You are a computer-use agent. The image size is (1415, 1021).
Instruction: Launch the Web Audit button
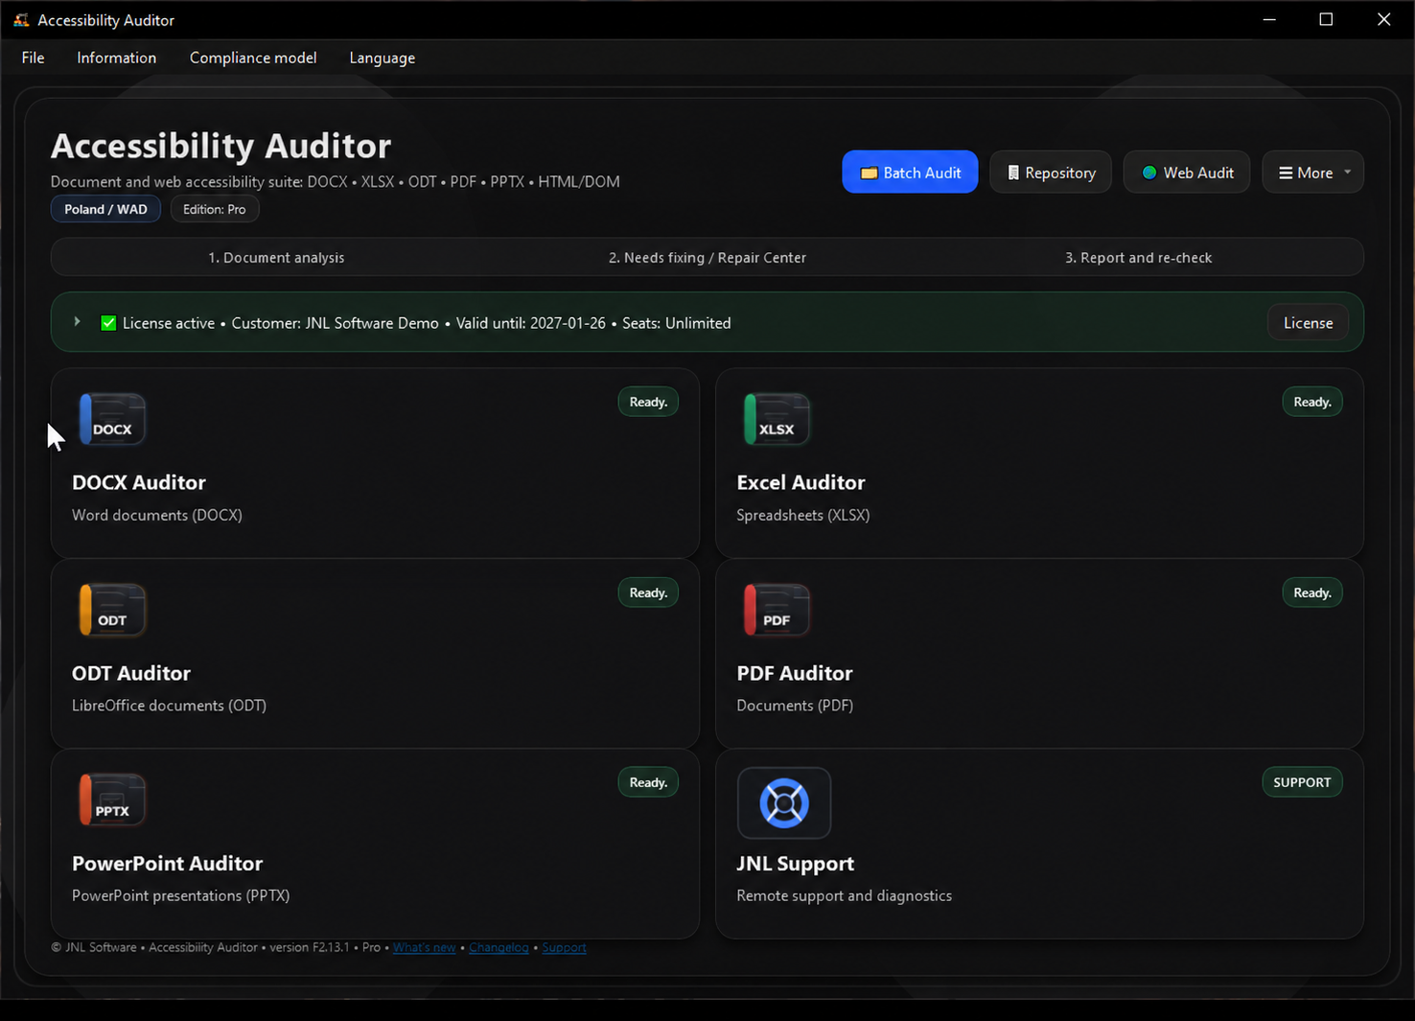click(x=1187, y=173)
